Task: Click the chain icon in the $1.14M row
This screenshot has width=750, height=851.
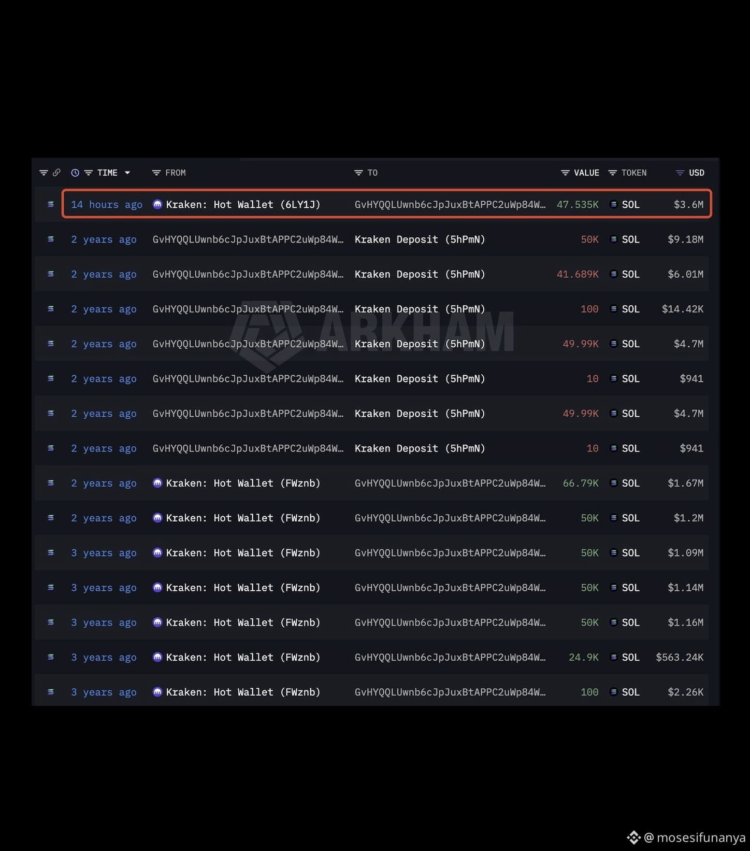Action: point(51,587)
